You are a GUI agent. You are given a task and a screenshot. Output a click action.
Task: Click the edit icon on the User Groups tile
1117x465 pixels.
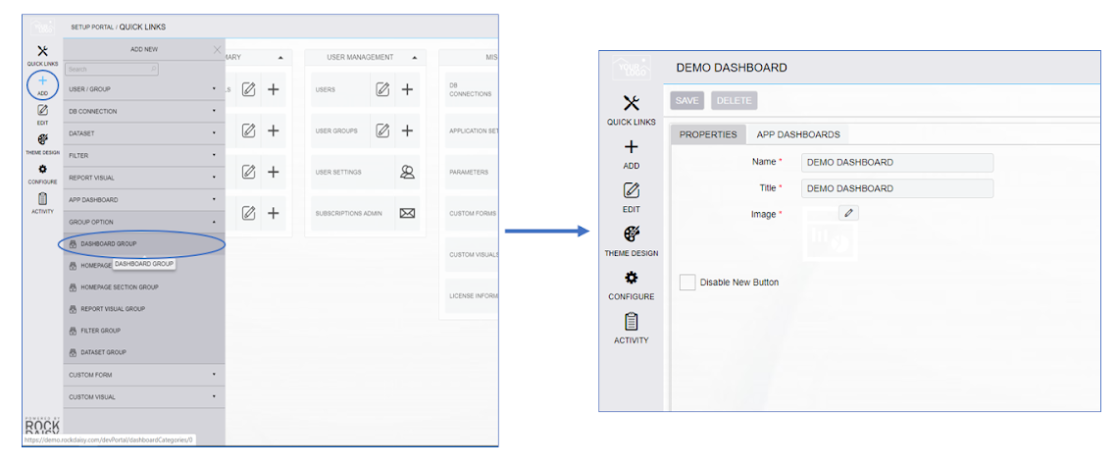coord(382,131)
